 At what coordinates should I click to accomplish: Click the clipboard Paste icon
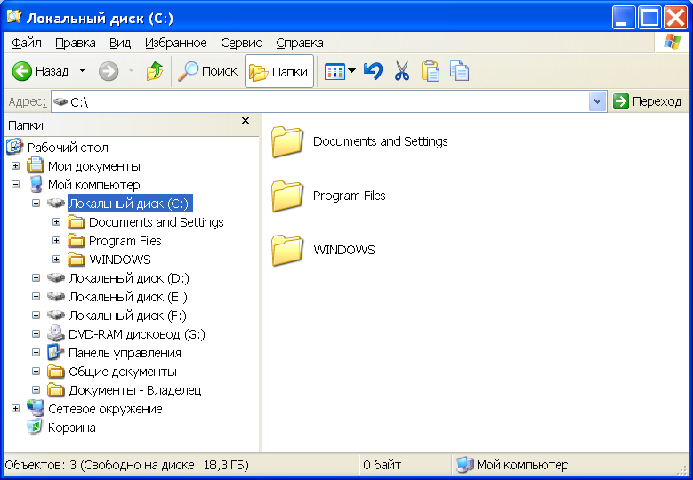click(x=430, y=71)
